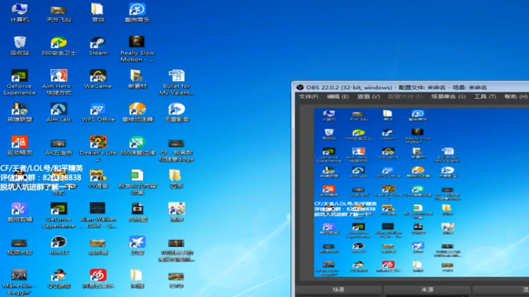Select the Alan Walker audio file
The image size is (529, 297).
click(98, 216)
